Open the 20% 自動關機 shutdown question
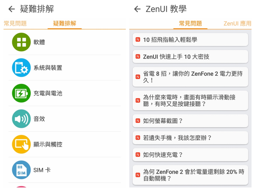Viewport: 255px width, 191px height. point(190,175)
